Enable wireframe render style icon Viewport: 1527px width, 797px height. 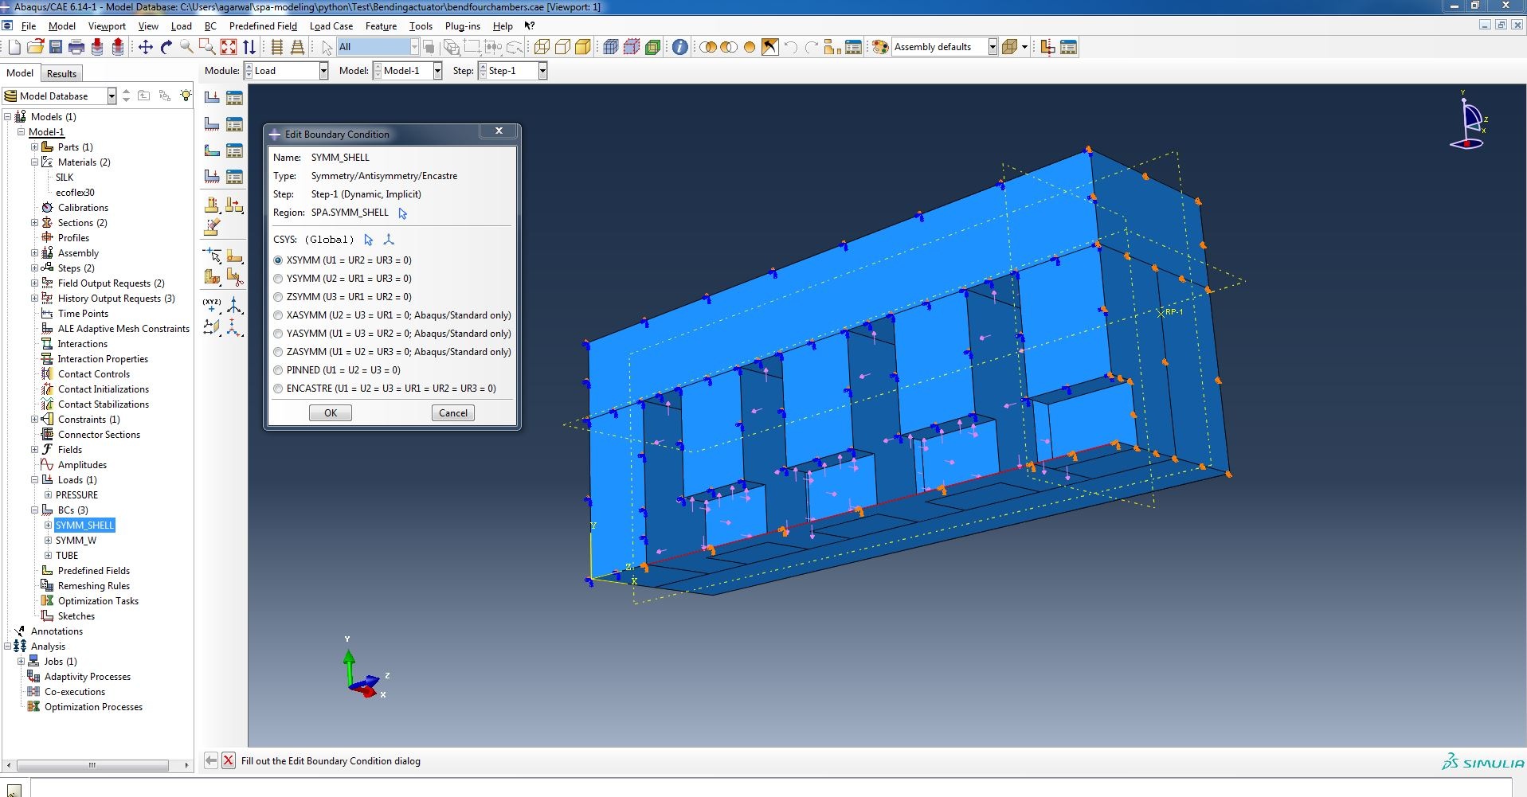click(x=542, y=47)
